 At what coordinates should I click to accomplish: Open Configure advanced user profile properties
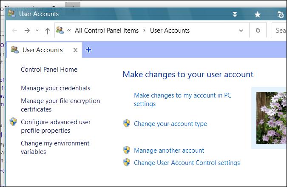(x=56, y=126)
